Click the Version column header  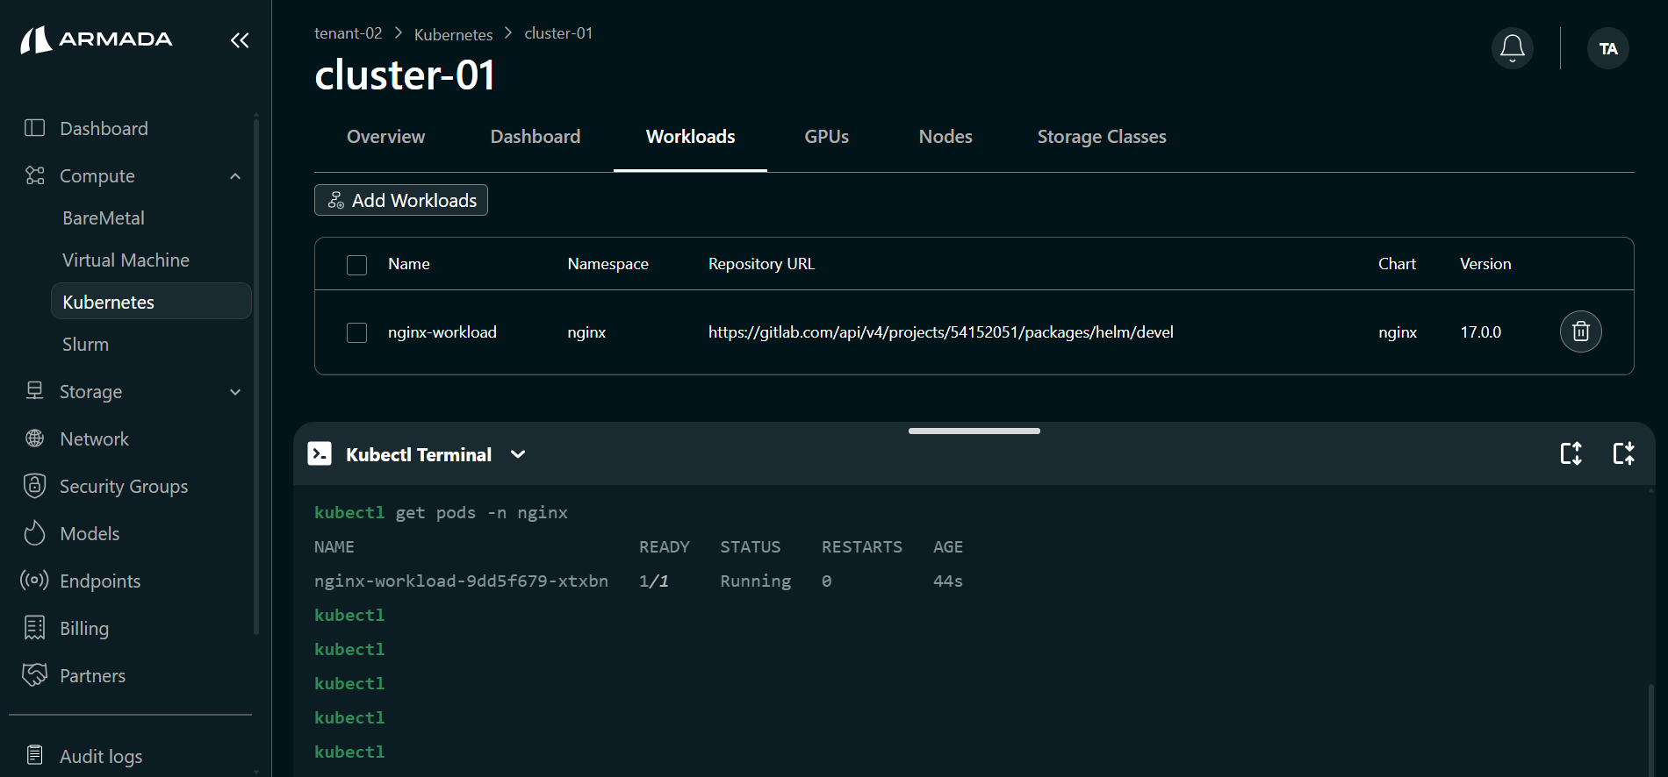pyautogui.click(x=1485, y=264)
